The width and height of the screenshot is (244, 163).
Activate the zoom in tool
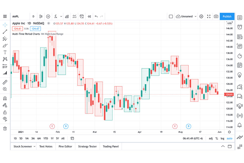[5, 89]
